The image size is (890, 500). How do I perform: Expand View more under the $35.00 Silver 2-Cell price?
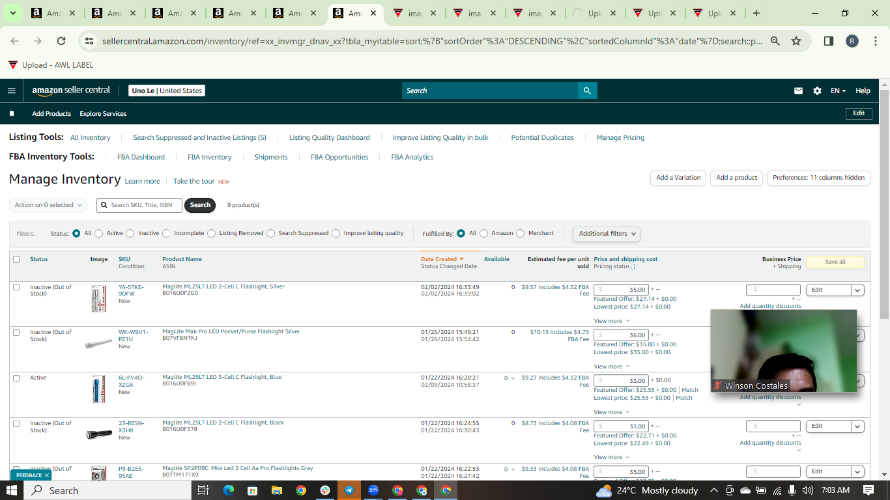[612, 321]
